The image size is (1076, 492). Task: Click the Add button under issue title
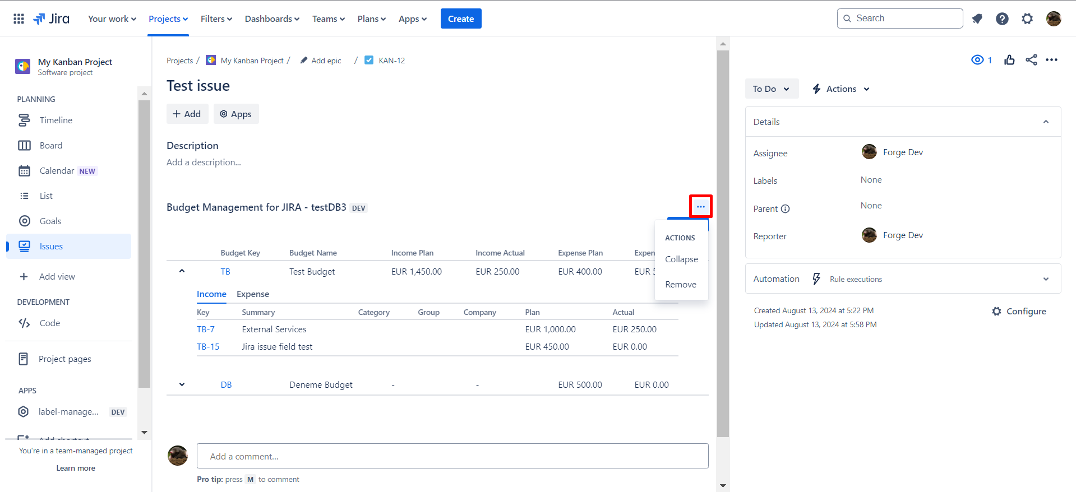[187, 114]
